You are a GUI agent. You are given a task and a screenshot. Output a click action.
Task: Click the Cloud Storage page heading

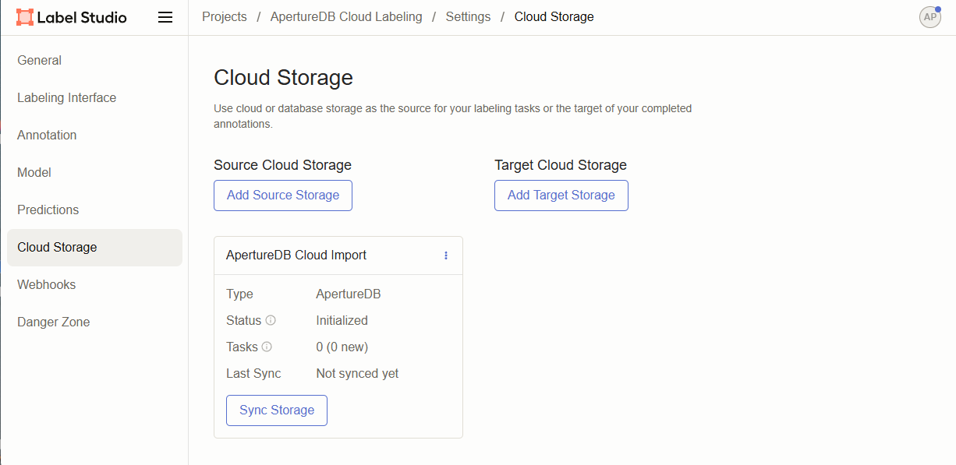click(x=283, y=78)
